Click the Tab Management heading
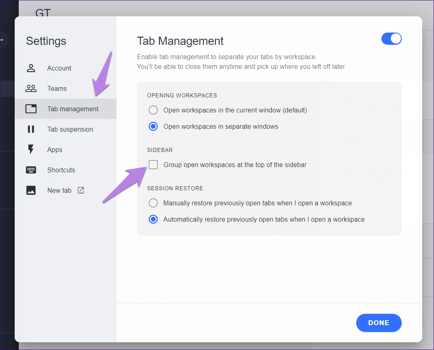Image resolution: width=434 pixels, height=350 pixels. click(180, 41)
